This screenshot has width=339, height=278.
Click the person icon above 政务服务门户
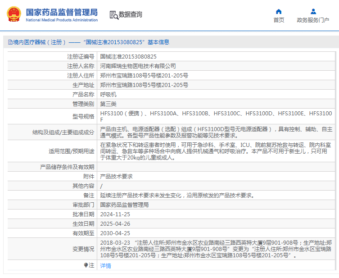(x=313, y=11)
